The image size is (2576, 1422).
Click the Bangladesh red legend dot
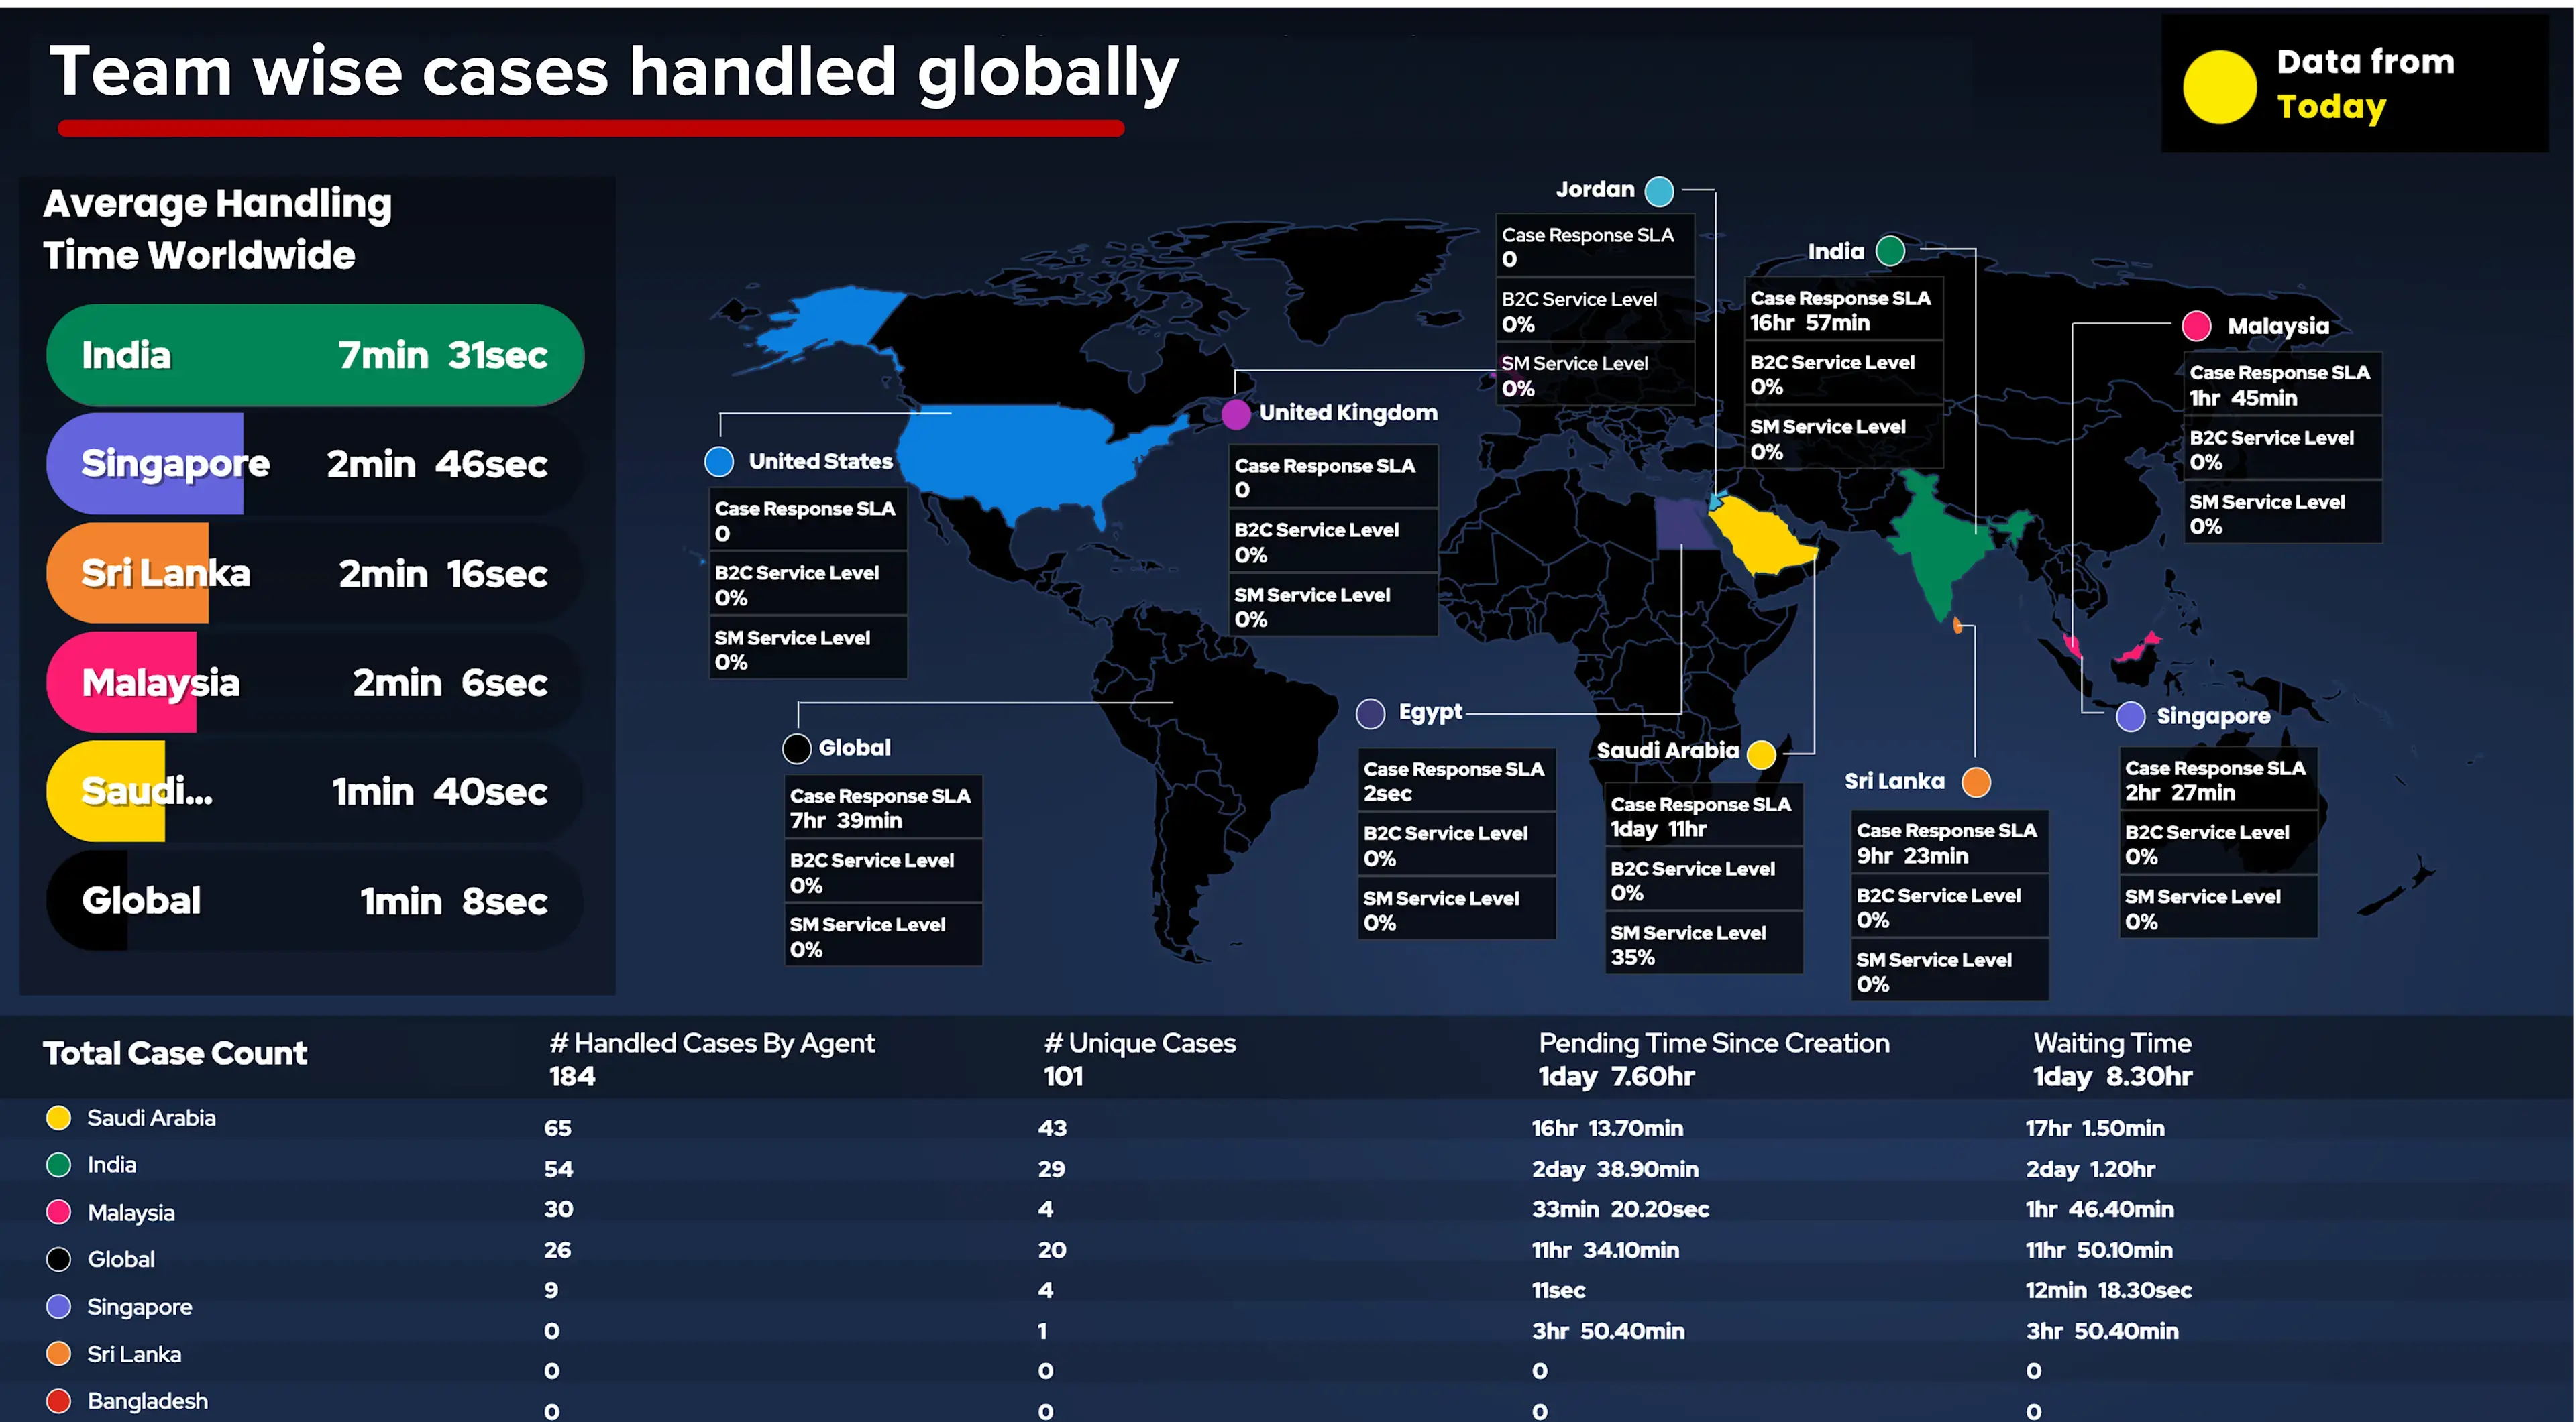[59, 1401]
